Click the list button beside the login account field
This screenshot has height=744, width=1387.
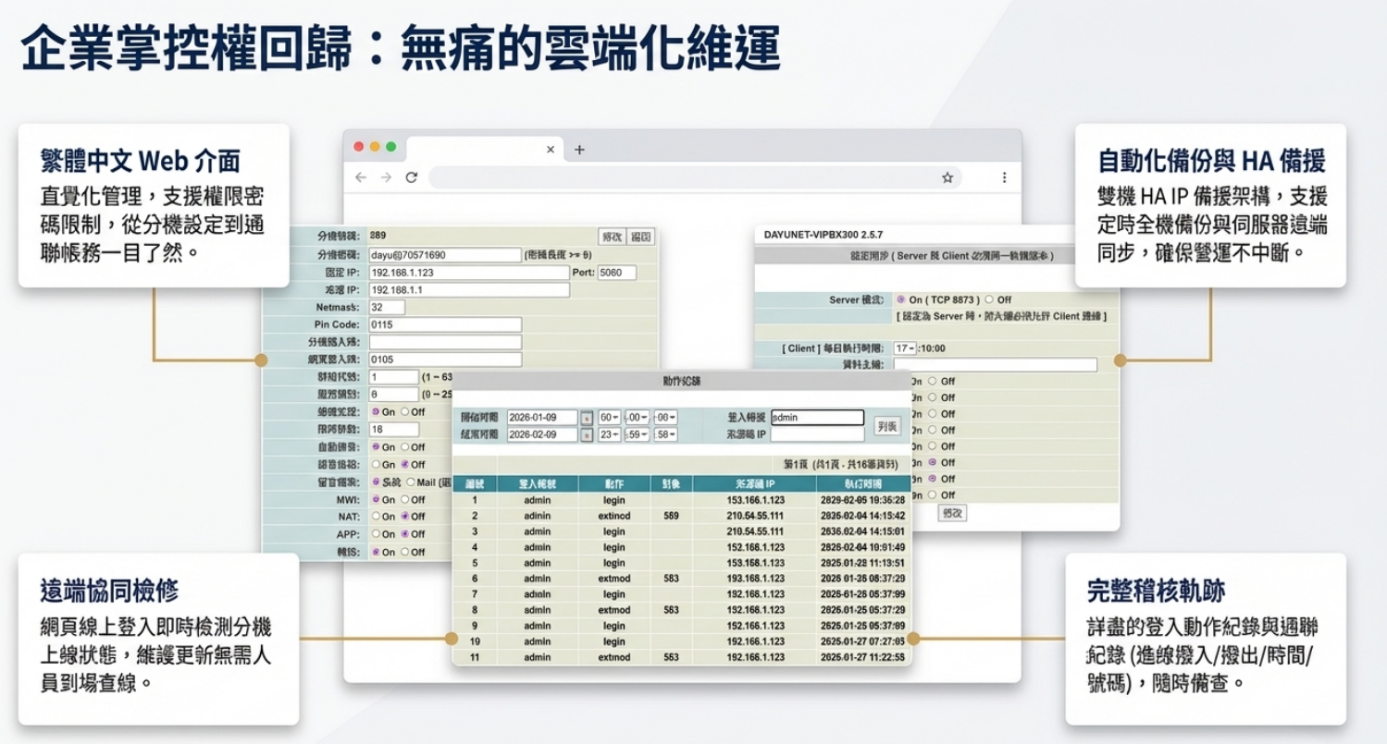coord(886,426)
